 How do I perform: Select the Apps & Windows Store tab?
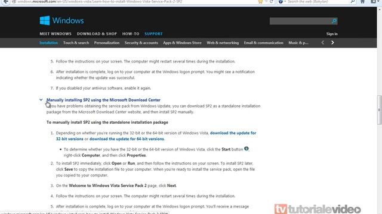[x=182, y=43]
